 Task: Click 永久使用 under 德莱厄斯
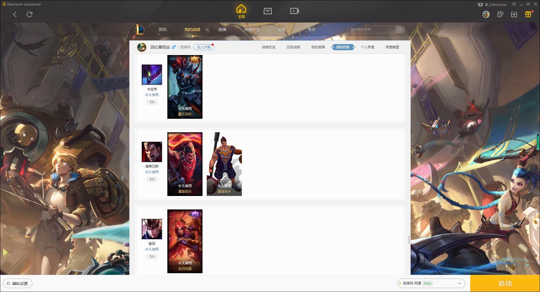[x=152, y=172]
